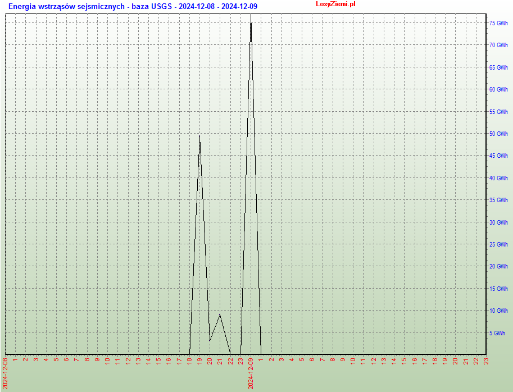Image resolution: width=513 pixels, height=392 pixels.
Task: Click the 10 GWh axis label
Action: [x=498, y=311]
